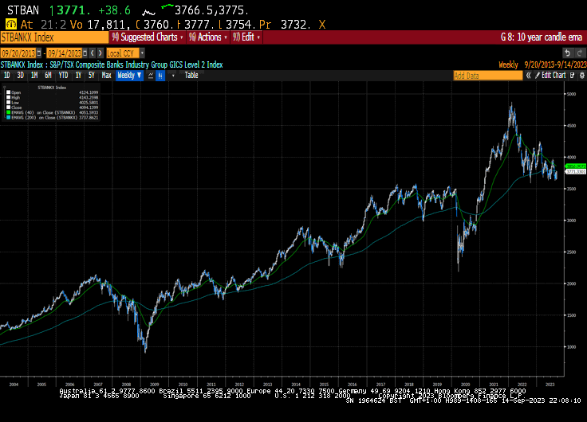Open end date calendar picker
This screenshot has height=422, width=587.
tap(85, 53)
